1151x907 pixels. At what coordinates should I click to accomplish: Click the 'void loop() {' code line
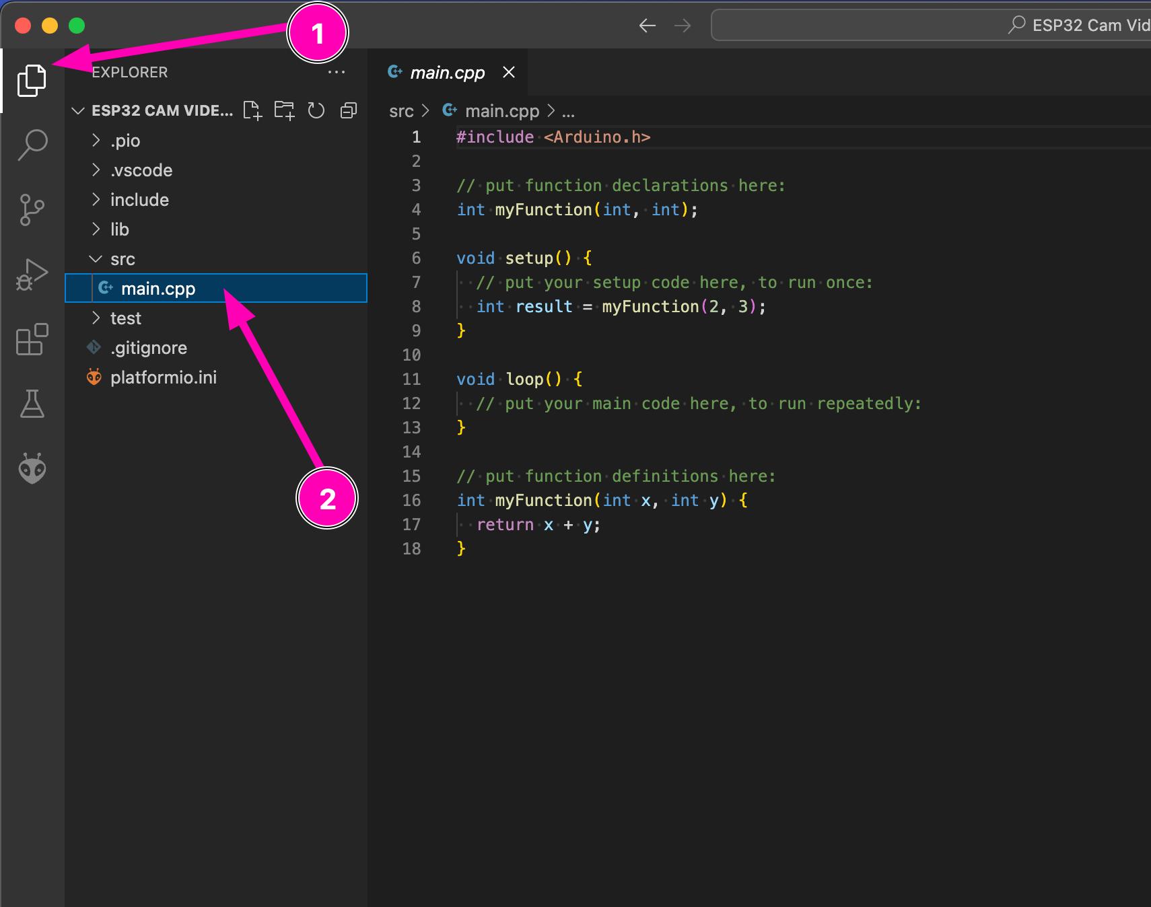pyautogui.click(x=520, y=379)
